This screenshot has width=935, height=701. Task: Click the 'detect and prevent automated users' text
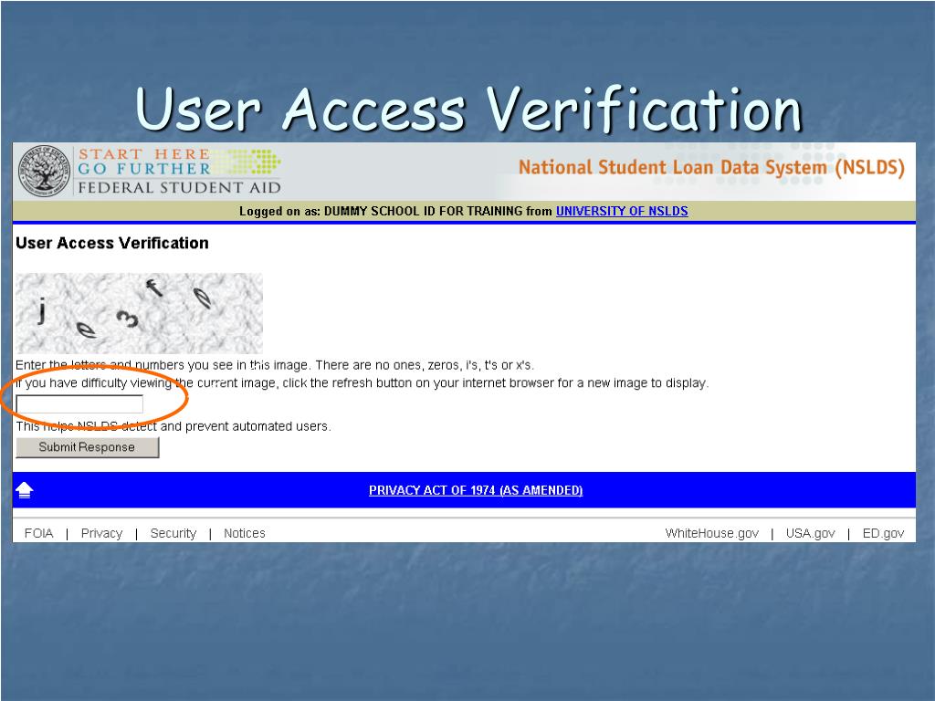173,426
